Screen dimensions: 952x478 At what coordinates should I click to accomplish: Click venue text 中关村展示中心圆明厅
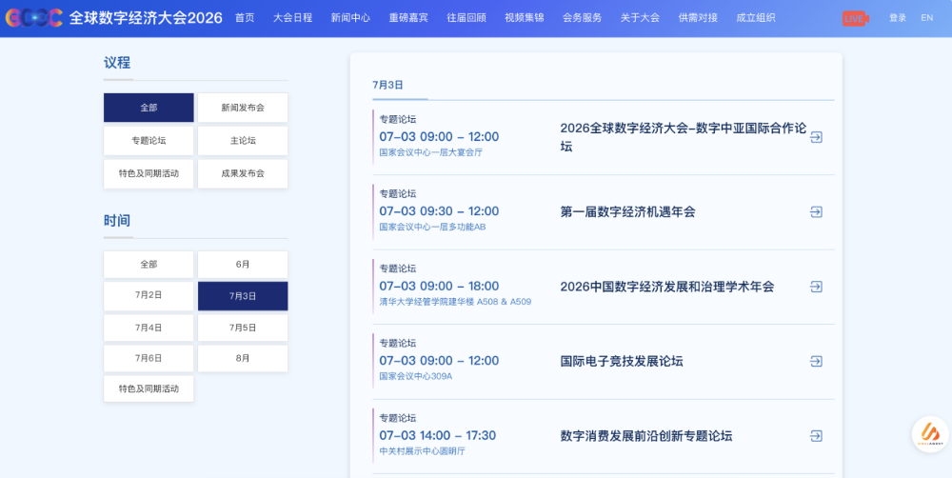coord(423,451)
